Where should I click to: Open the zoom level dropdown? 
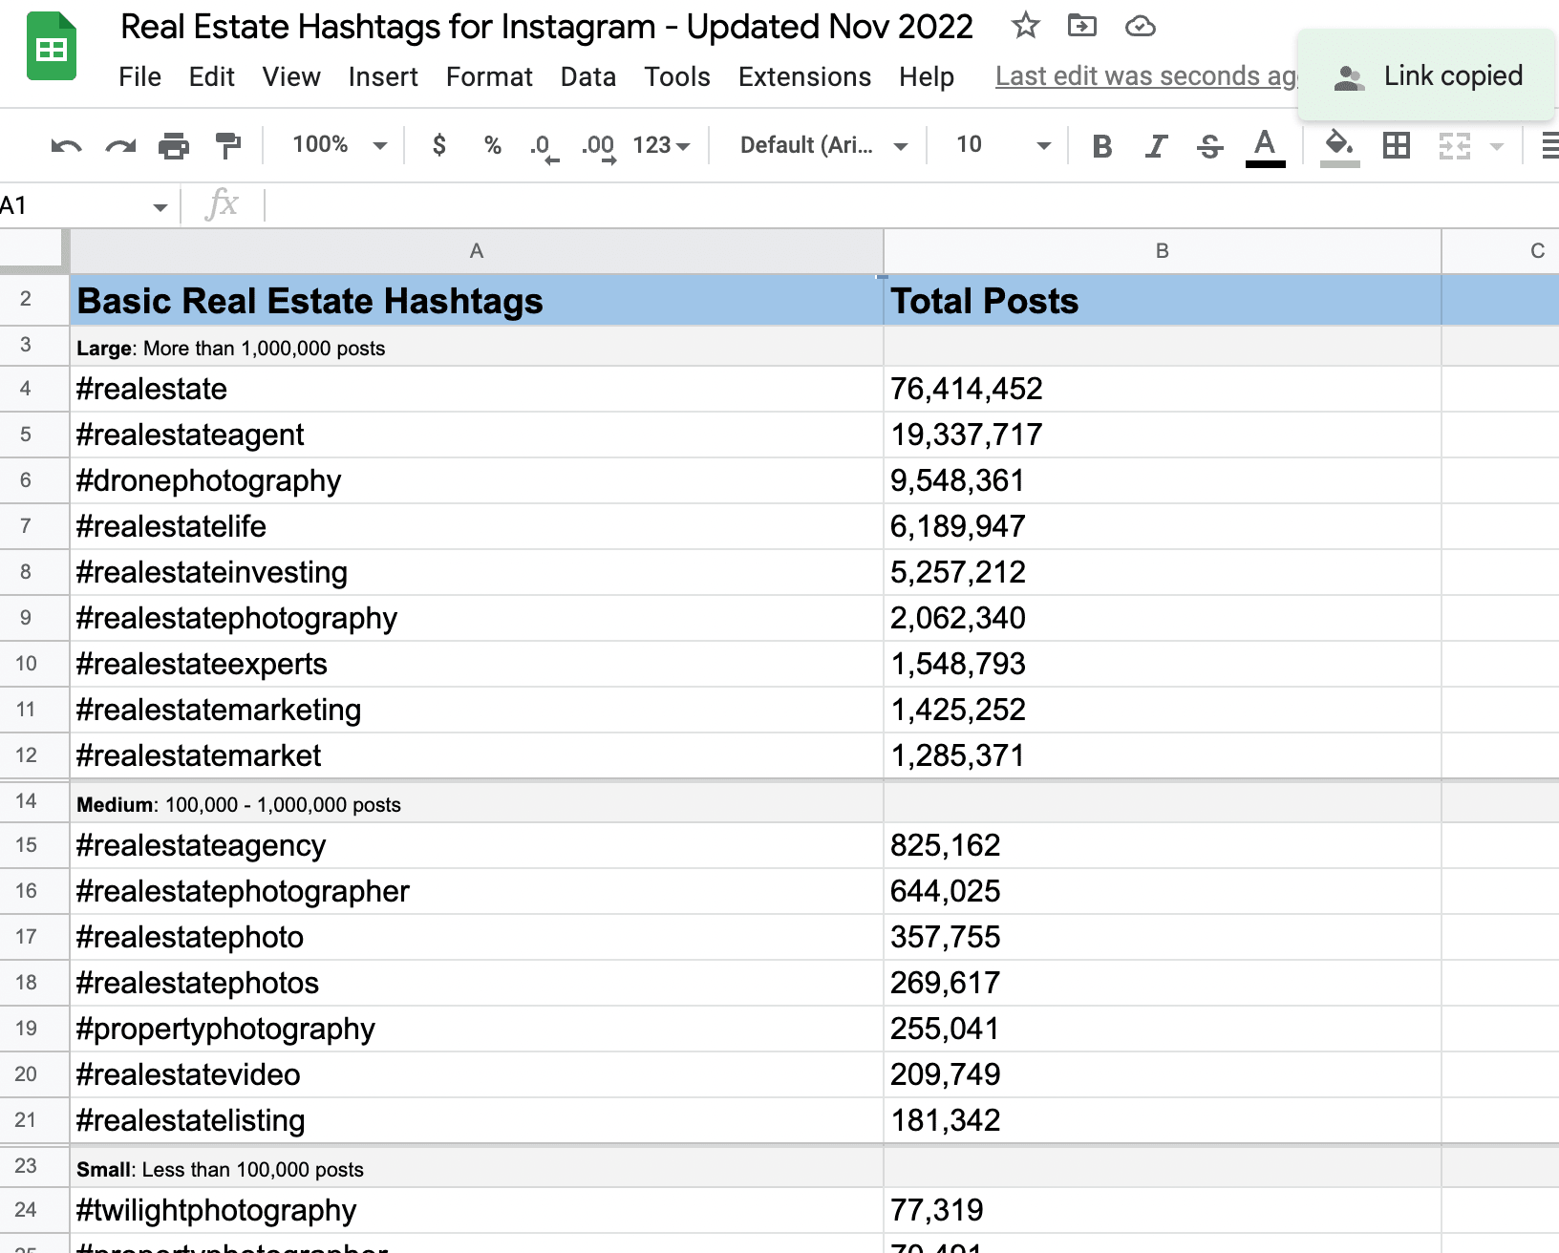339,145
